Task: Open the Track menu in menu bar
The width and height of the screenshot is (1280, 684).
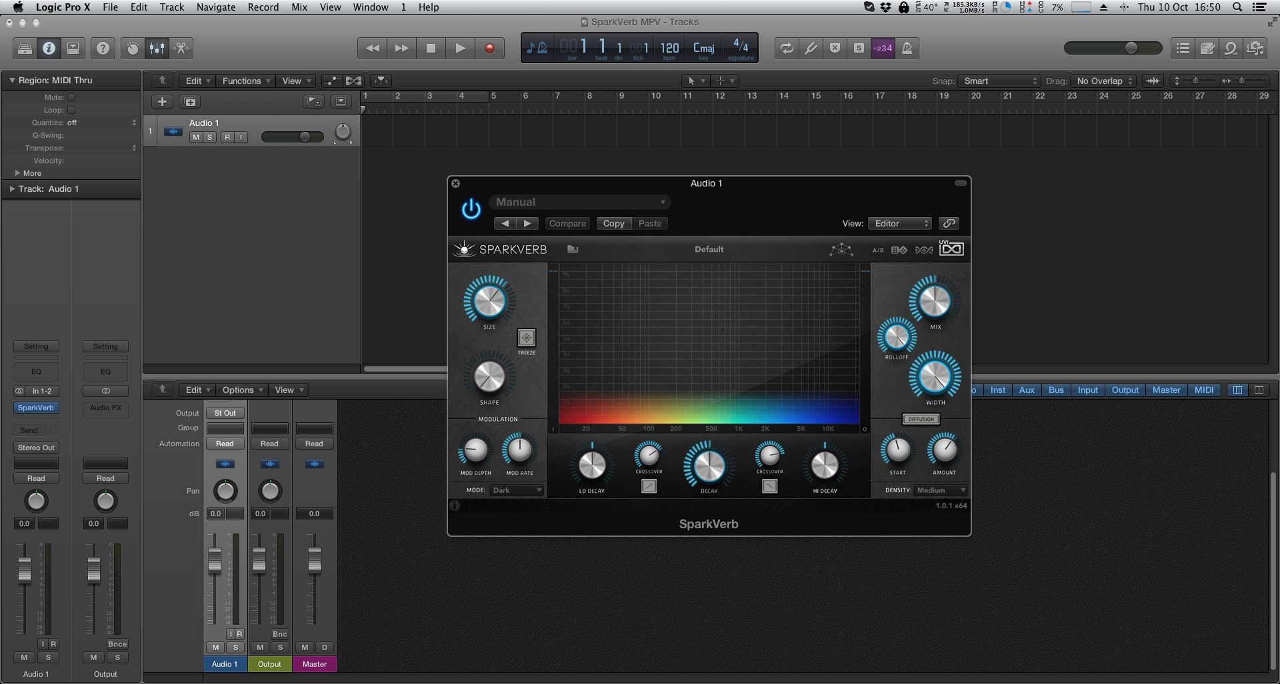Action: 171,7
